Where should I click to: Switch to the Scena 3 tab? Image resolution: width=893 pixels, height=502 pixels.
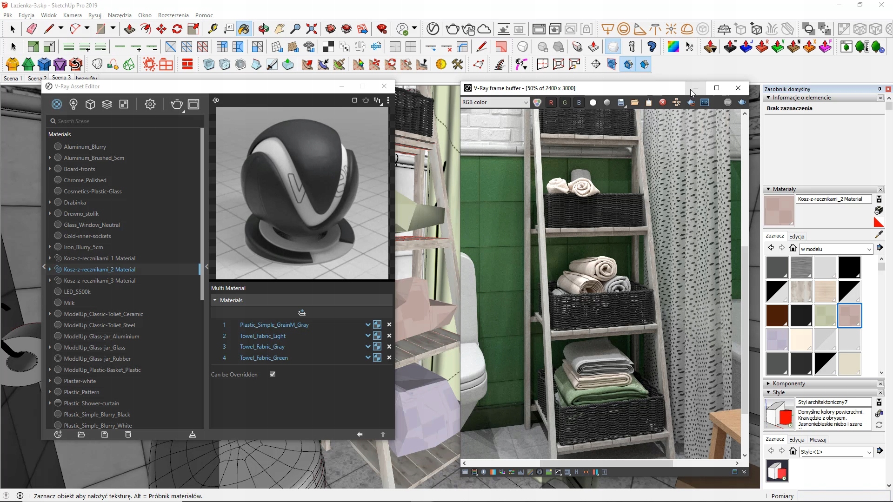coord(61,78)
